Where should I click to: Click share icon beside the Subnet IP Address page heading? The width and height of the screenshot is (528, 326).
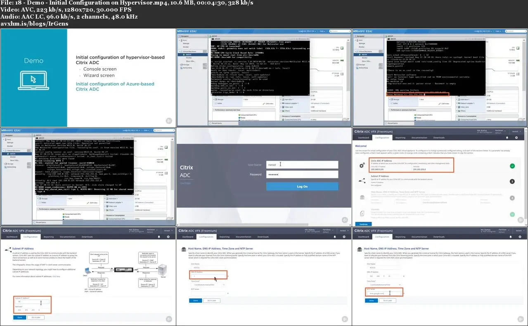[x=8, y=249]
